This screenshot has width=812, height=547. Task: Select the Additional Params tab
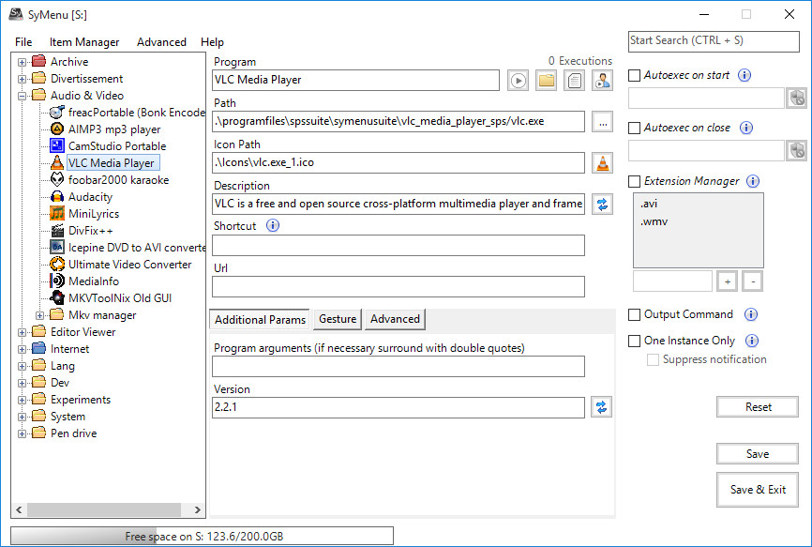(260, 320)
